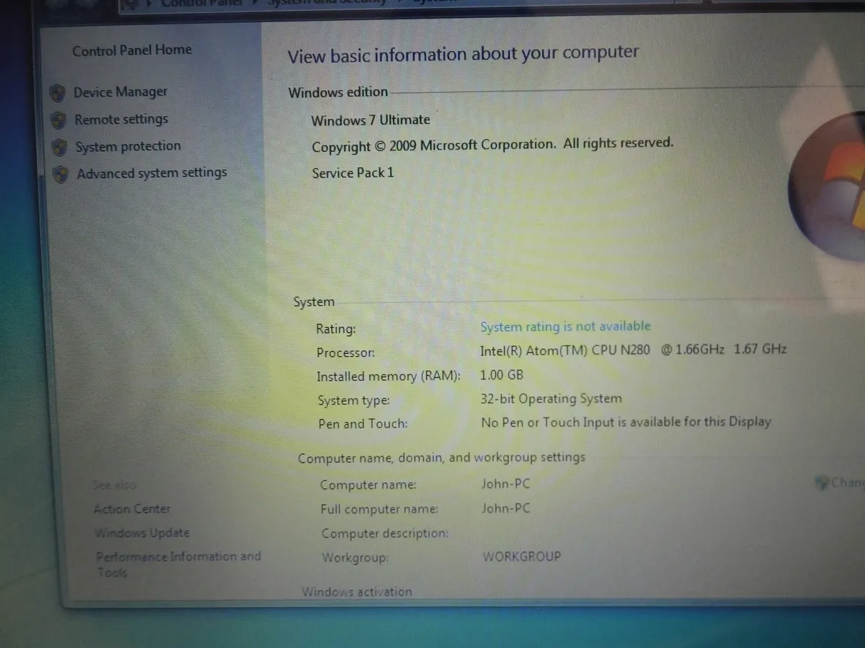Select the Computer name value John-PC
This screenshot has width=865, height=648.
(x=505, y=484)
